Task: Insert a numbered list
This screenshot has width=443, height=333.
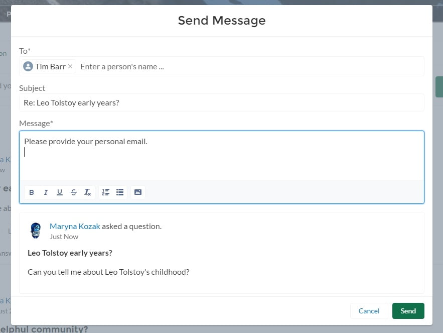Action: 106,192
